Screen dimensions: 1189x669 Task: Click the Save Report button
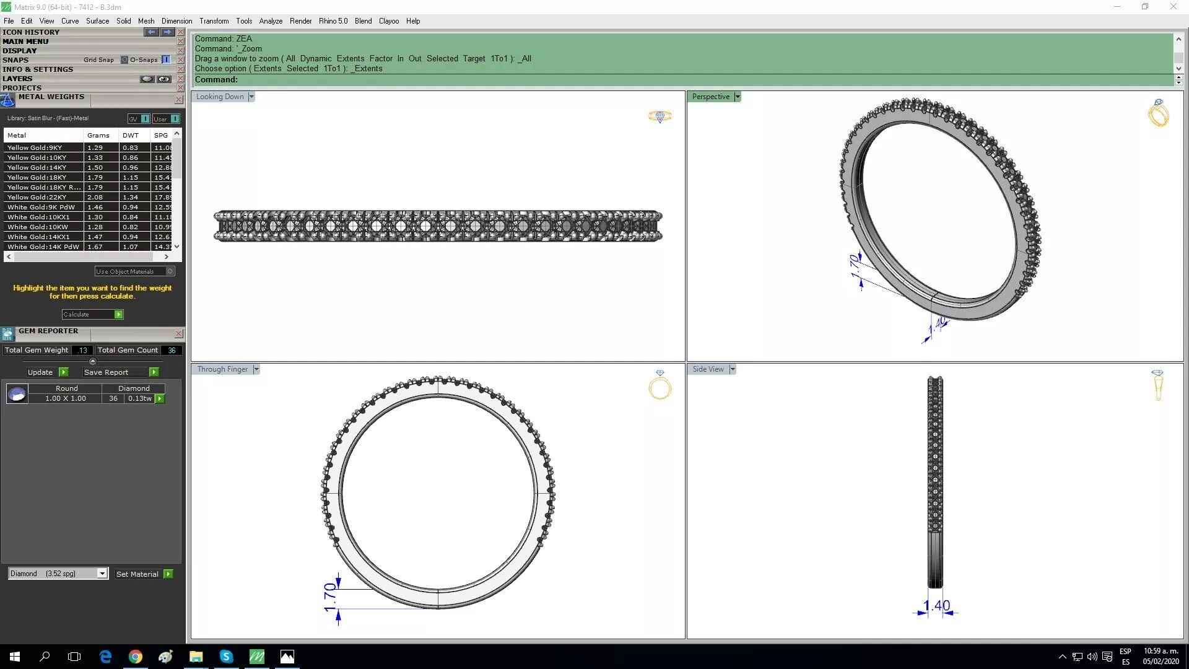tap(121, 372)
